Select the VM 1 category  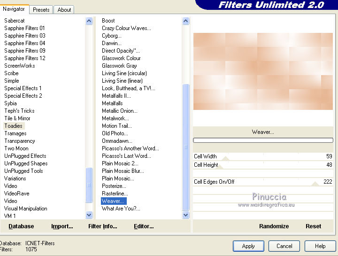point(10,216)
